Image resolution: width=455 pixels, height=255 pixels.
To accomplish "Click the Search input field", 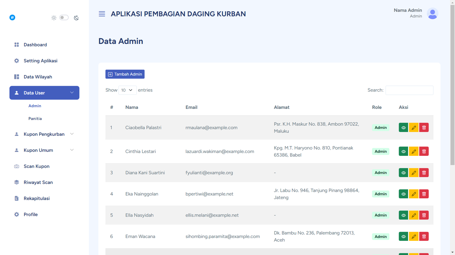I will click(x=409, y=90).
